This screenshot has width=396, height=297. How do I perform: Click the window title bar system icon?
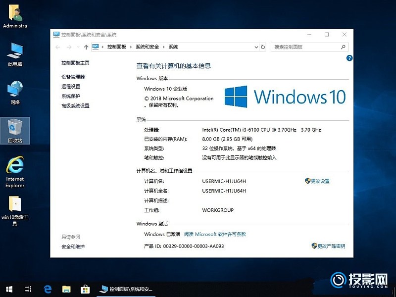56,35
